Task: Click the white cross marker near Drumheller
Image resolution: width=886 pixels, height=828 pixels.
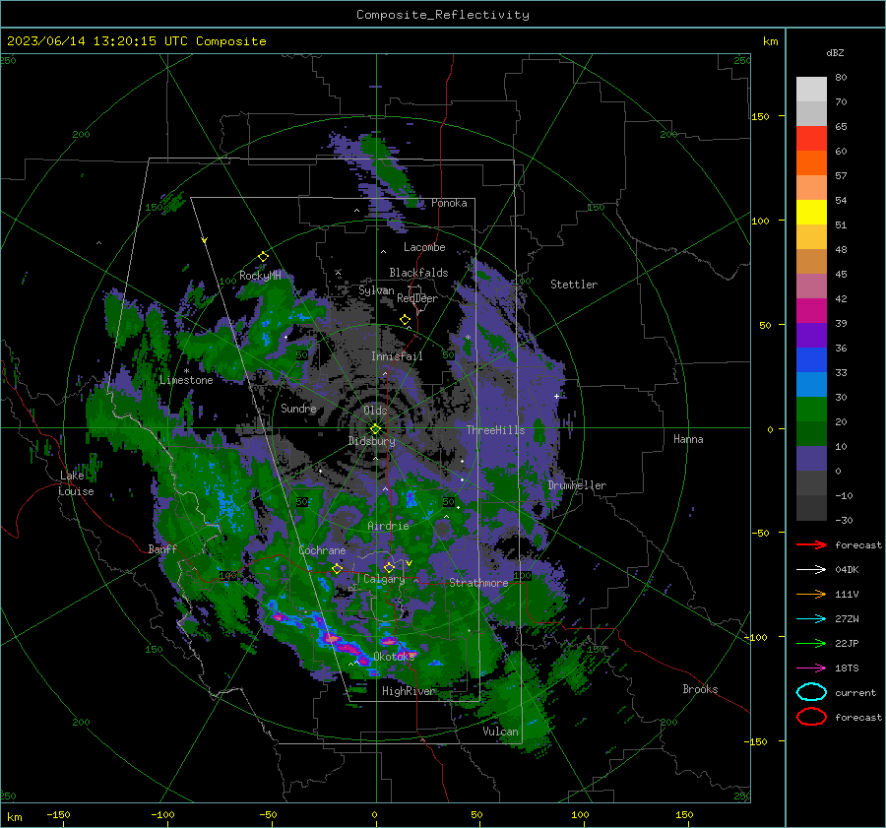Action: pos(556,396)
